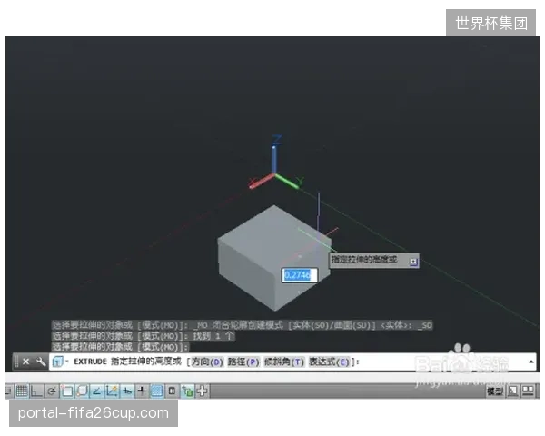Click the 0.2746 dynamic height field
The width and height of the screenshot is (545, 436).
tap(299, 275)
